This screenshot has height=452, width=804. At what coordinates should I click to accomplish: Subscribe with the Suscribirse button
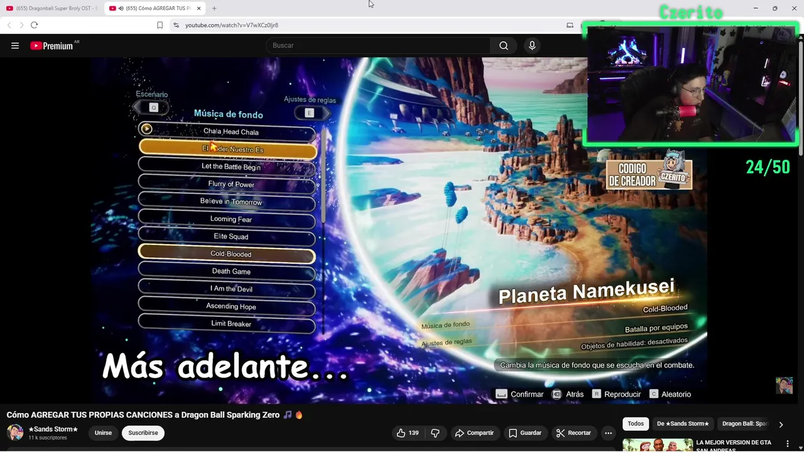pos(143,433)
